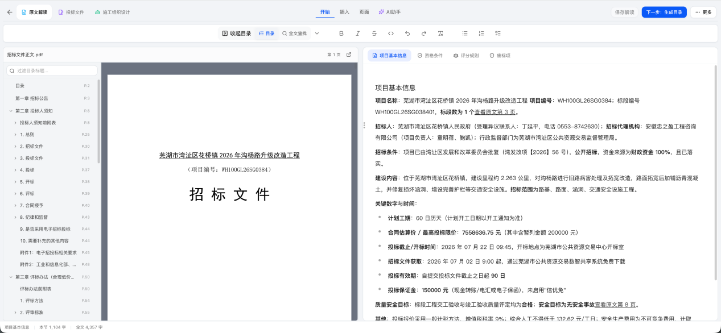
Task: Expand 投标人须知前附表 chevron
Action: (x=15, y=123)
